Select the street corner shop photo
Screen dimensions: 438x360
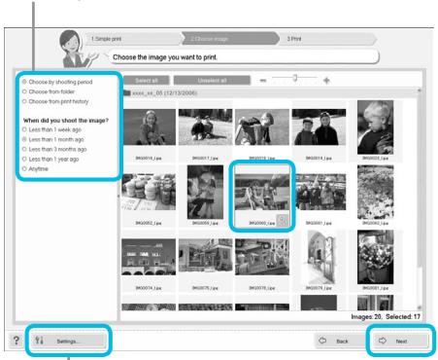[205, 257]
